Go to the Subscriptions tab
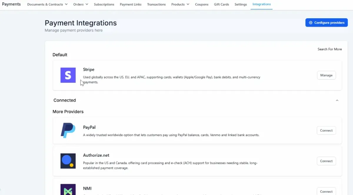Screen dimensions: 353x195 click(x=104, y=4)
